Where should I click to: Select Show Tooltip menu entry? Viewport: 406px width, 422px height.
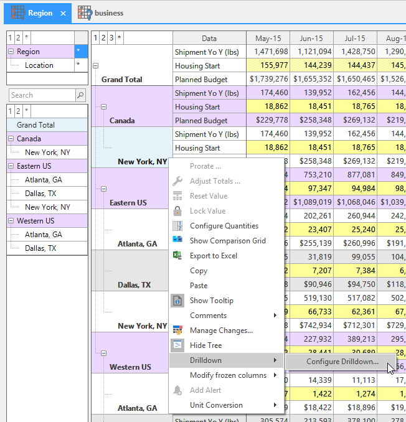(x=226, y=301)
